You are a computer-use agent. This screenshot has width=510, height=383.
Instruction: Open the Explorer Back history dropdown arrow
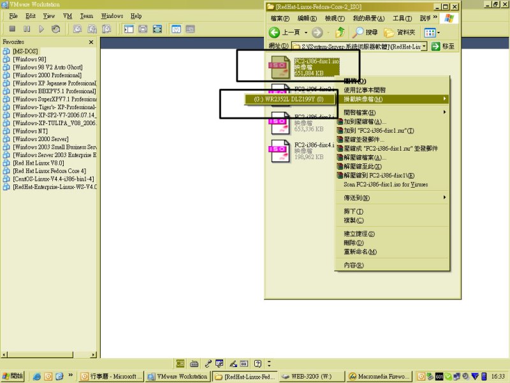[x=306, y=33]
